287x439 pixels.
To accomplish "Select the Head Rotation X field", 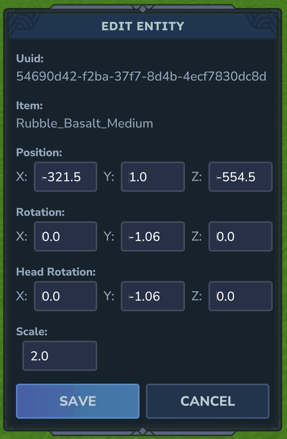I will (x=66, y=296).
